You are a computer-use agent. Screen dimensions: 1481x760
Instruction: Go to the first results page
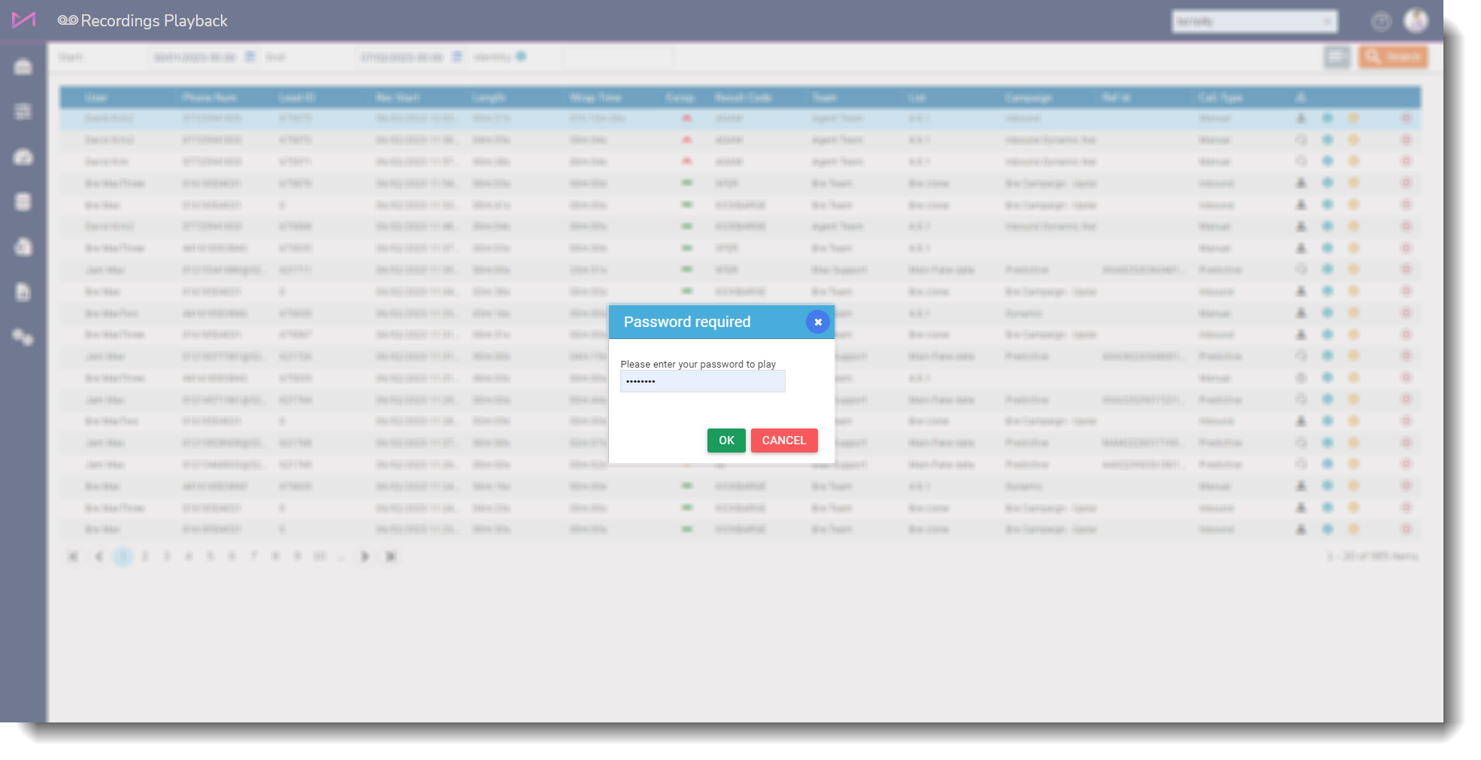pos(73,556)
